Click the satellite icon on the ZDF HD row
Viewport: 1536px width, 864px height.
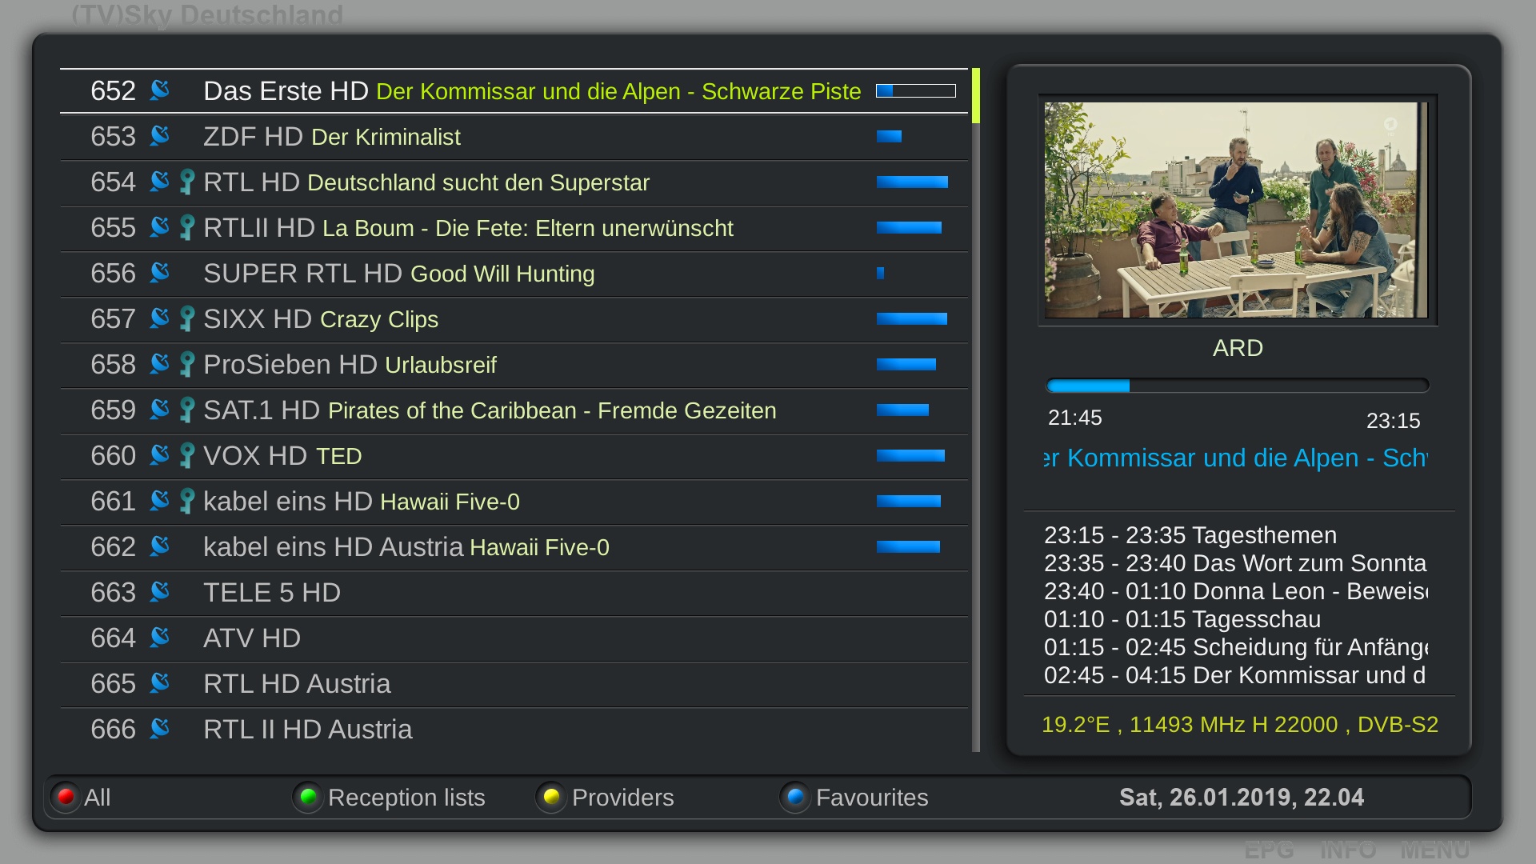(160, 135)
